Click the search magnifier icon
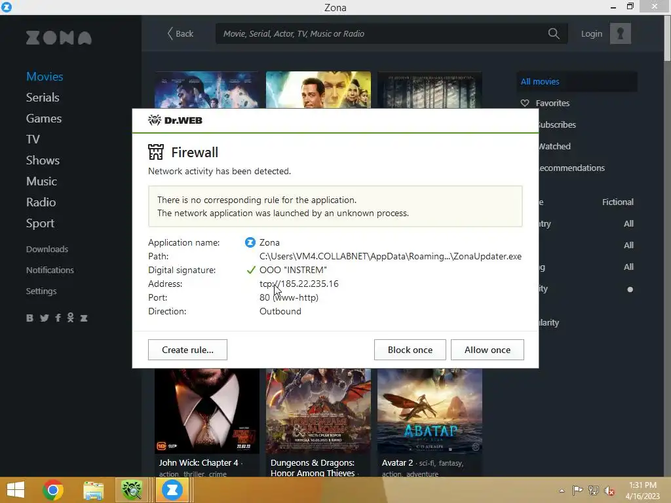Image resolution: width=671 pixels, height=503 pixels. [554, 34]
